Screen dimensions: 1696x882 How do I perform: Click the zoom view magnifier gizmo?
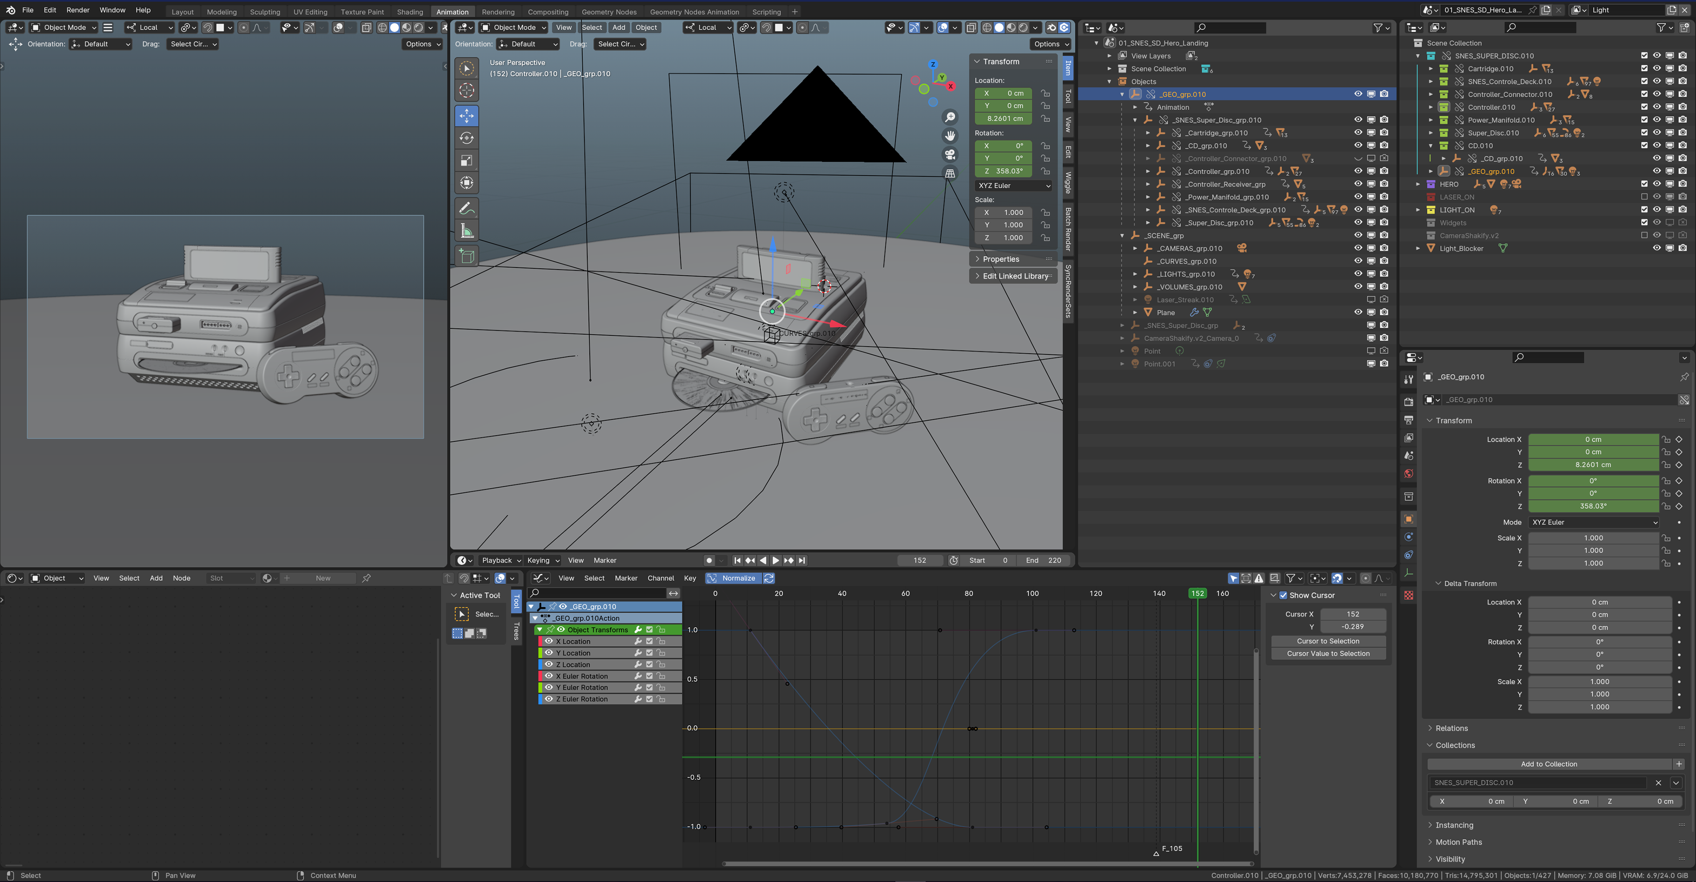[x=950, y=117]
